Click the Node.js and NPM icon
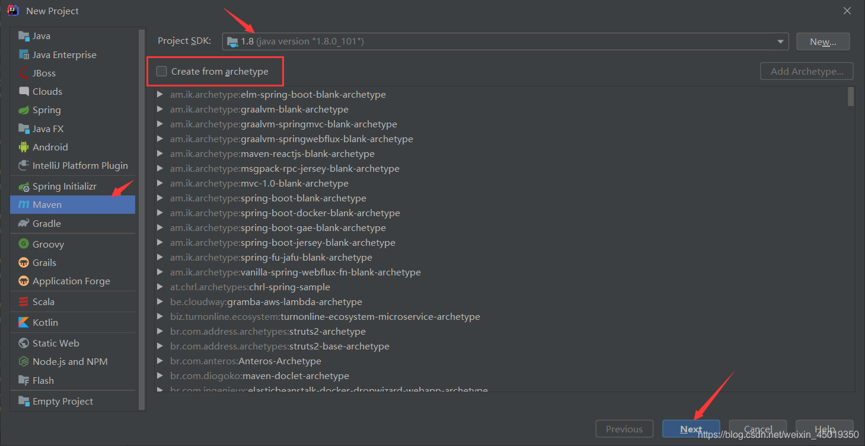 tap(24, 361)
